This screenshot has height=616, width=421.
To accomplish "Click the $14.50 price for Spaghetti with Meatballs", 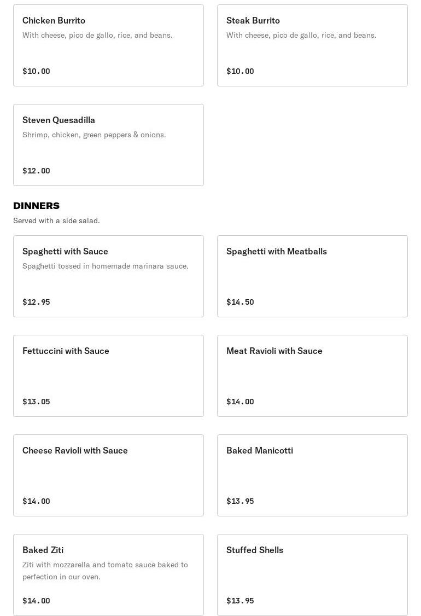I will [x=240, y=302].
